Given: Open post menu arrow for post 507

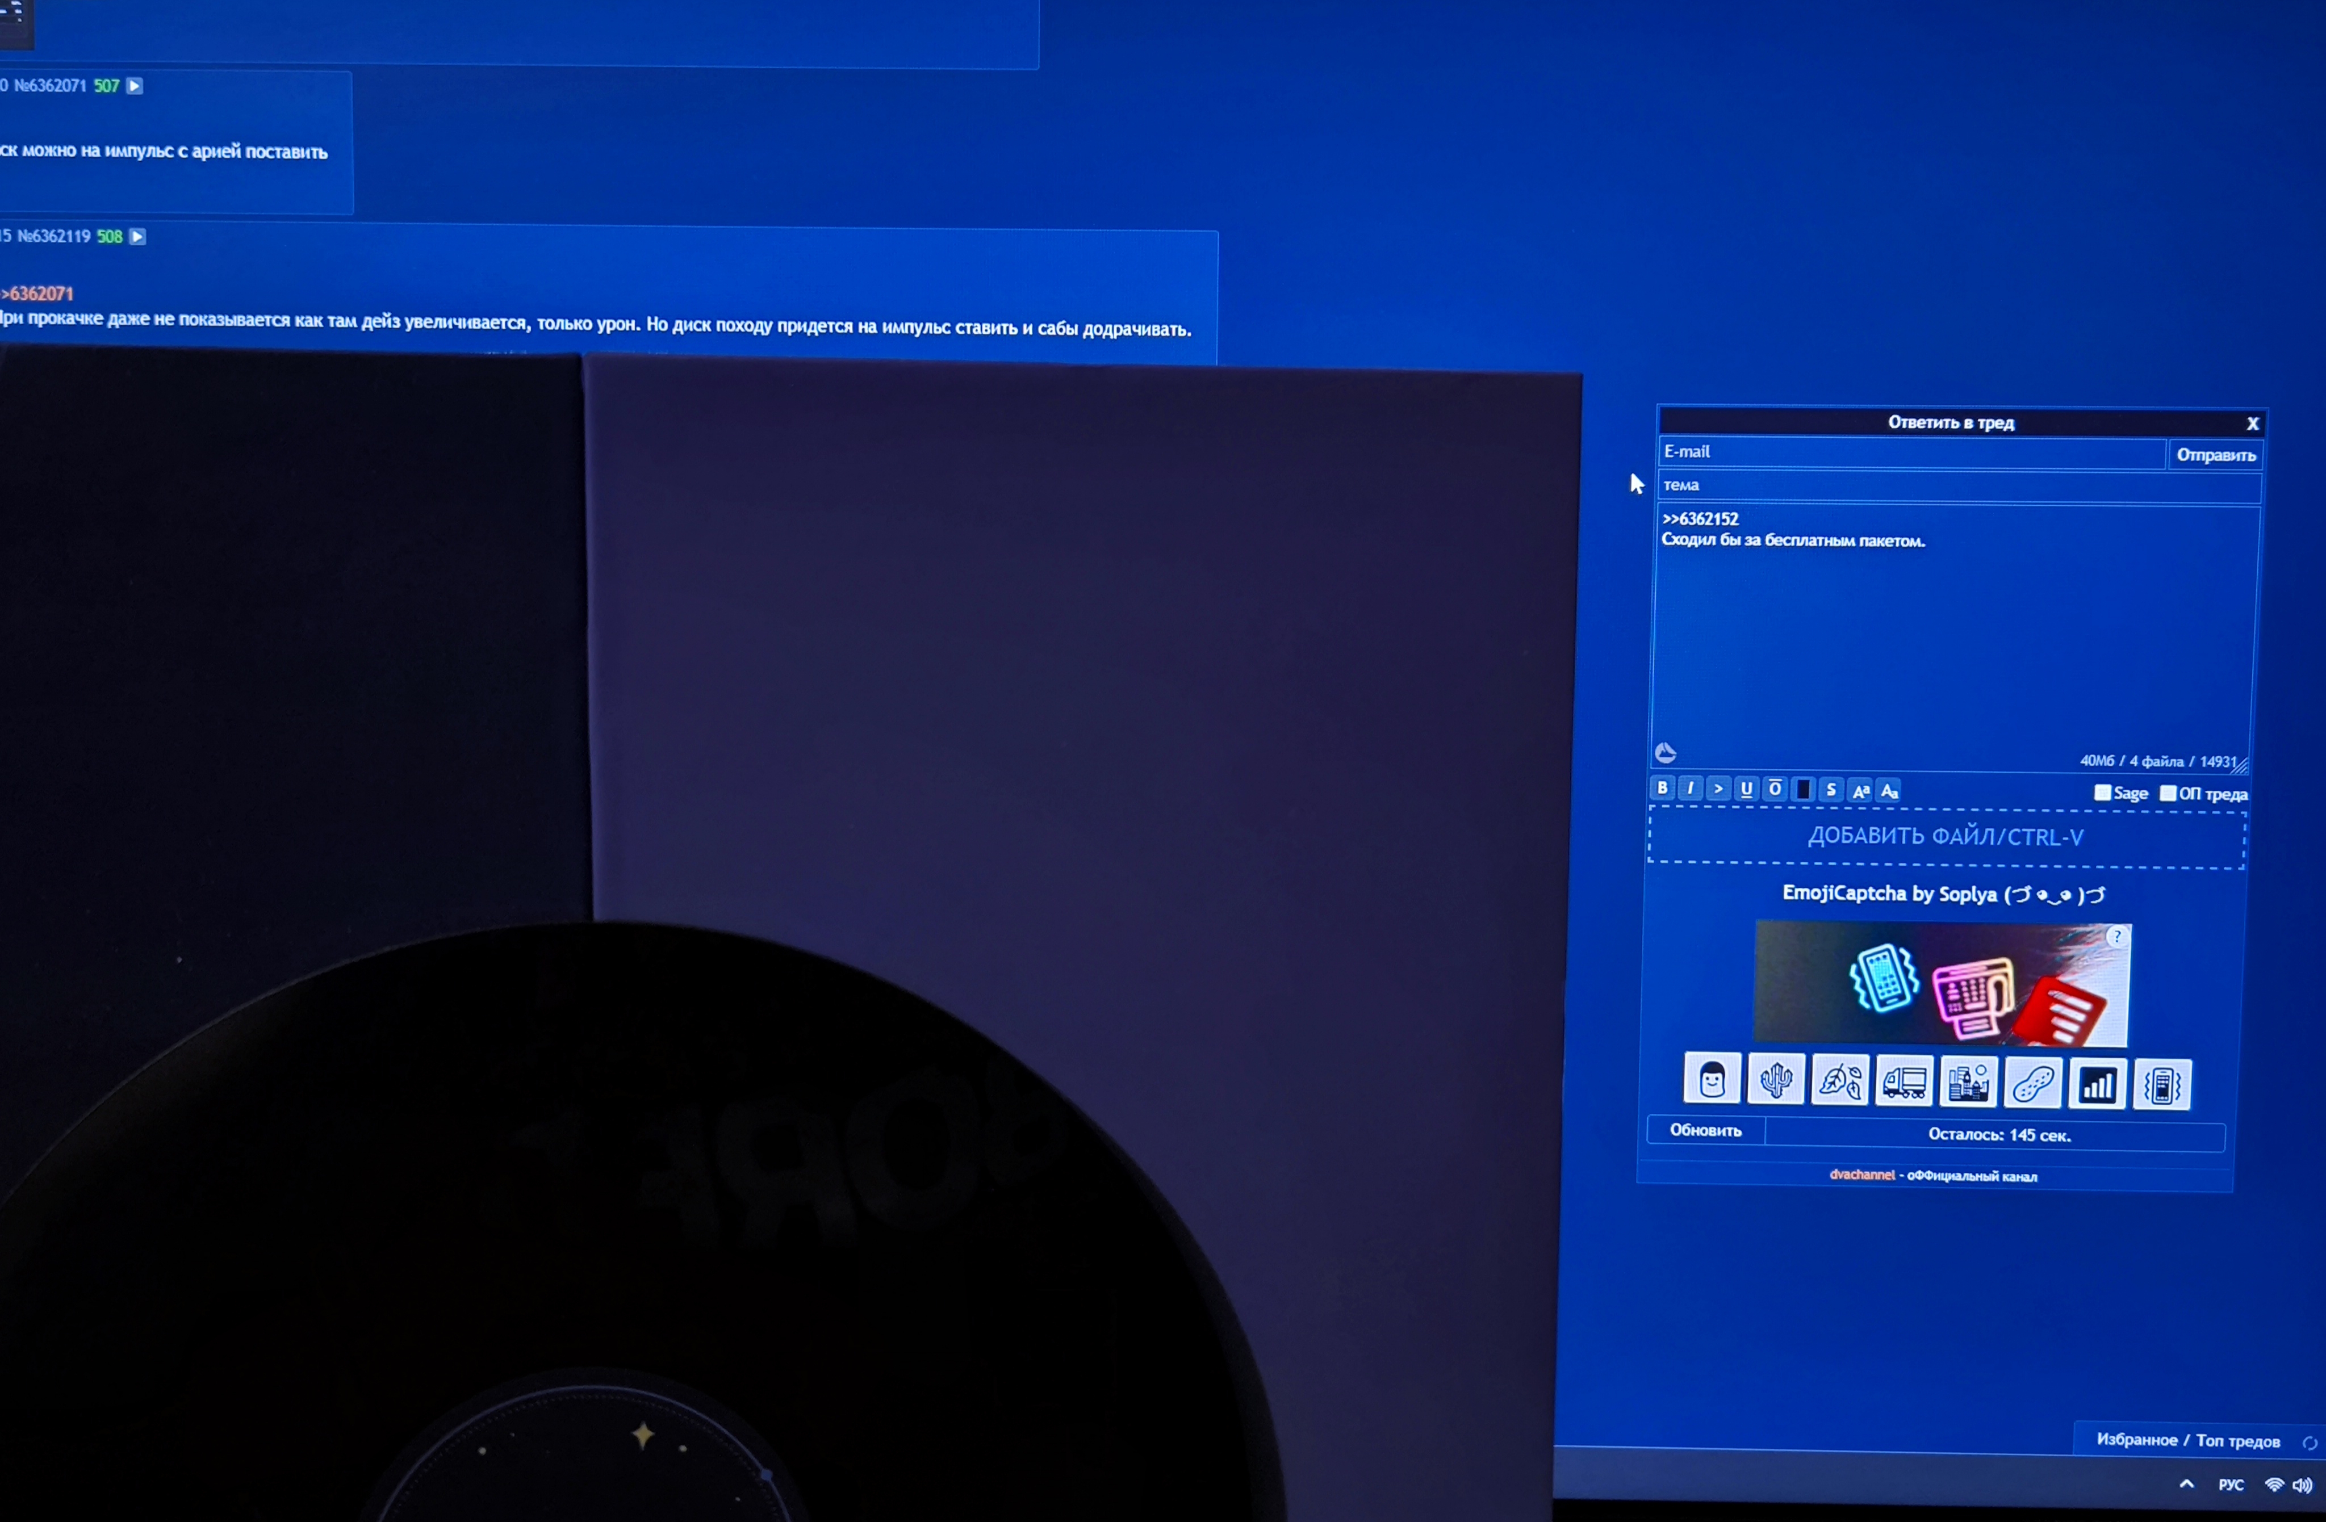Looking at the screenshot, I should 135,86.
